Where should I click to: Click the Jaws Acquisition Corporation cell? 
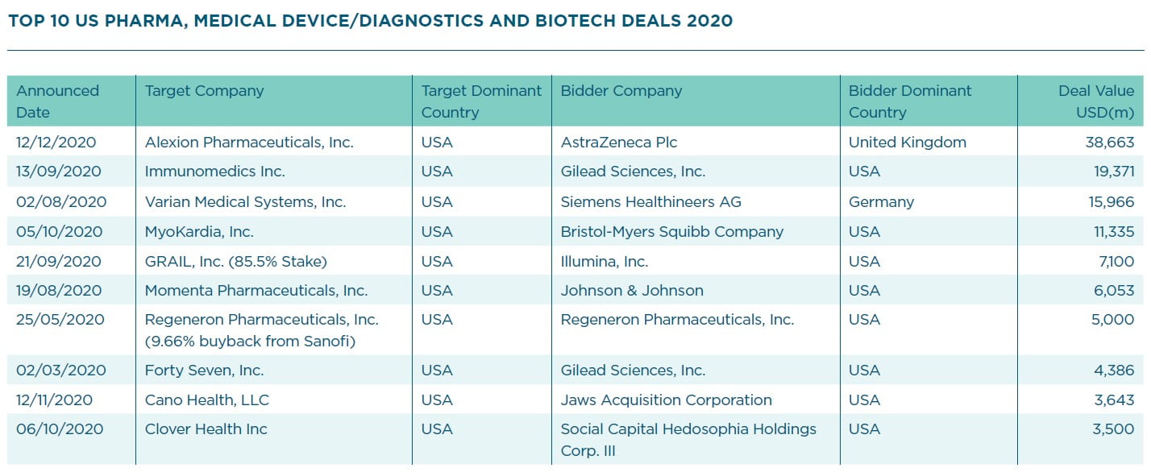coord(666,400)
